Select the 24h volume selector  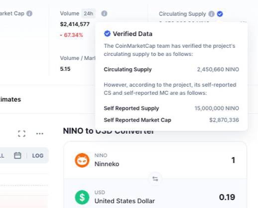pos(88,13)
